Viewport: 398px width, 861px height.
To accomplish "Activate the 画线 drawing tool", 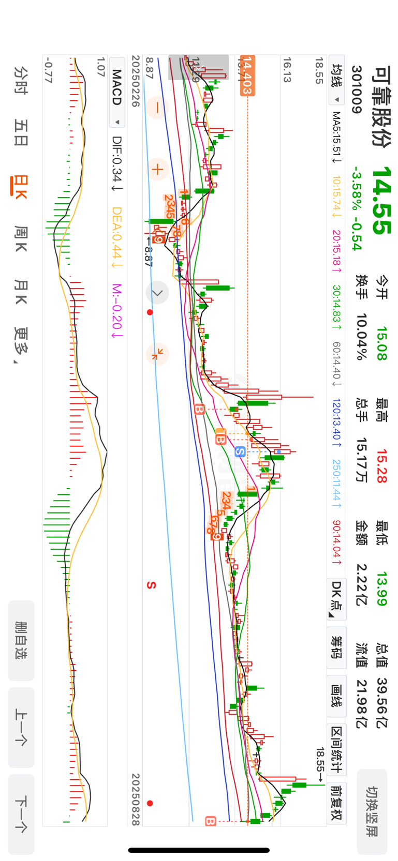I will pos(337,695).
